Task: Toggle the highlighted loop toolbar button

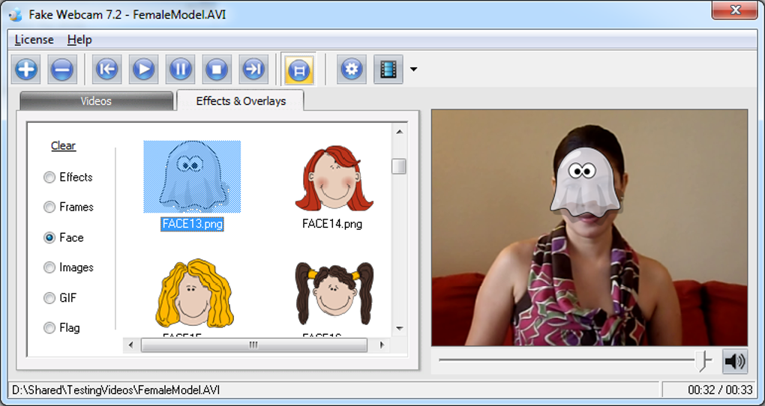Action: point(299,69)
